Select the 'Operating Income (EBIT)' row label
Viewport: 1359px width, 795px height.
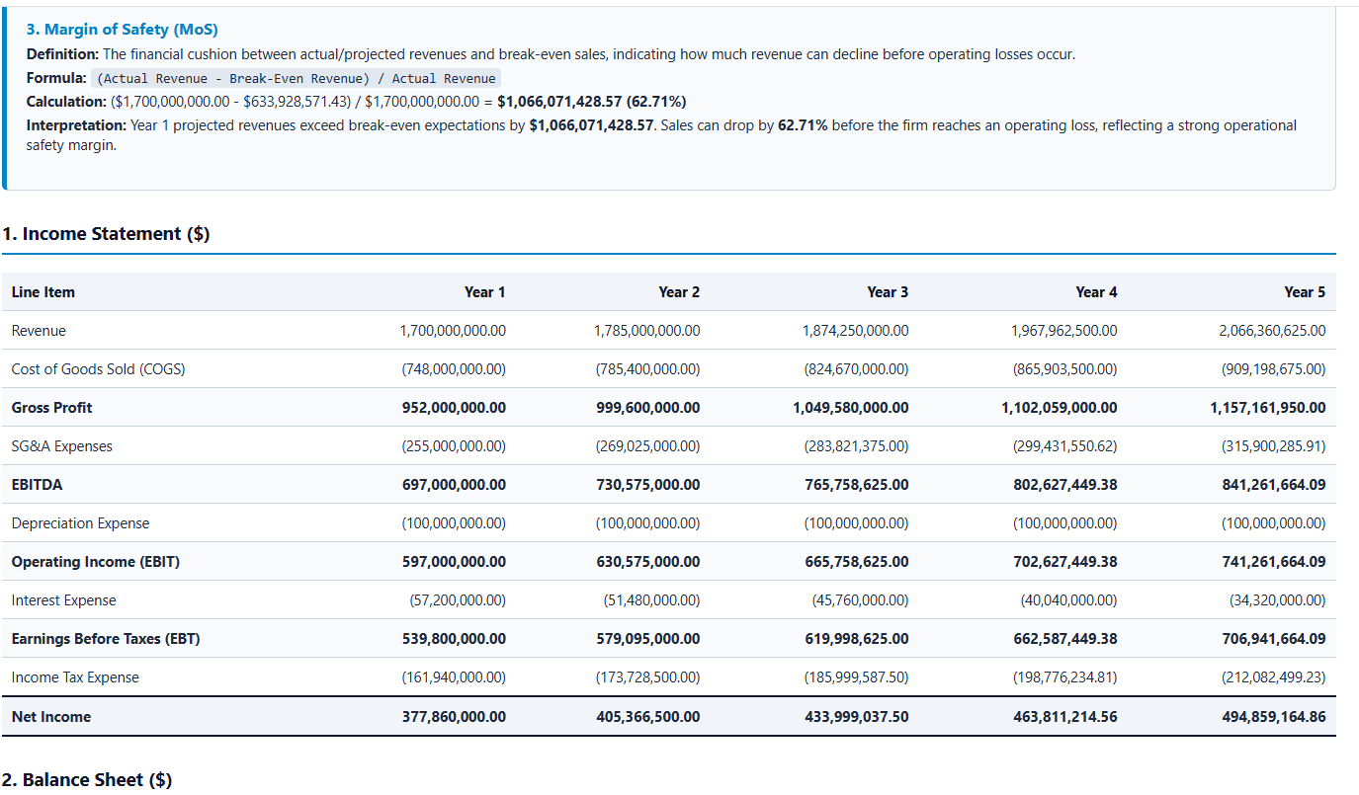click(96, 562)
